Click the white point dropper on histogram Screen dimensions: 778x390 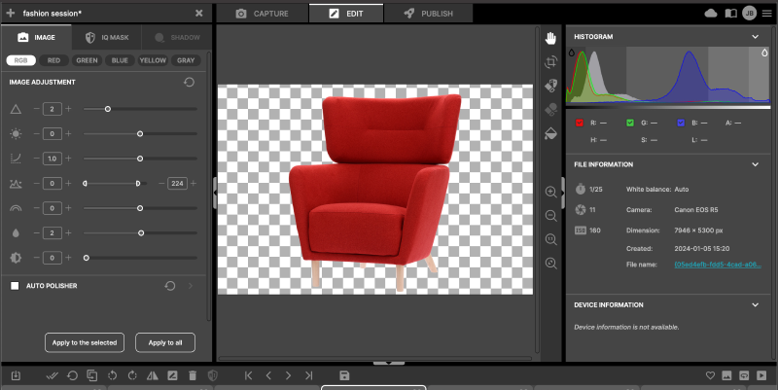[764, 53]
